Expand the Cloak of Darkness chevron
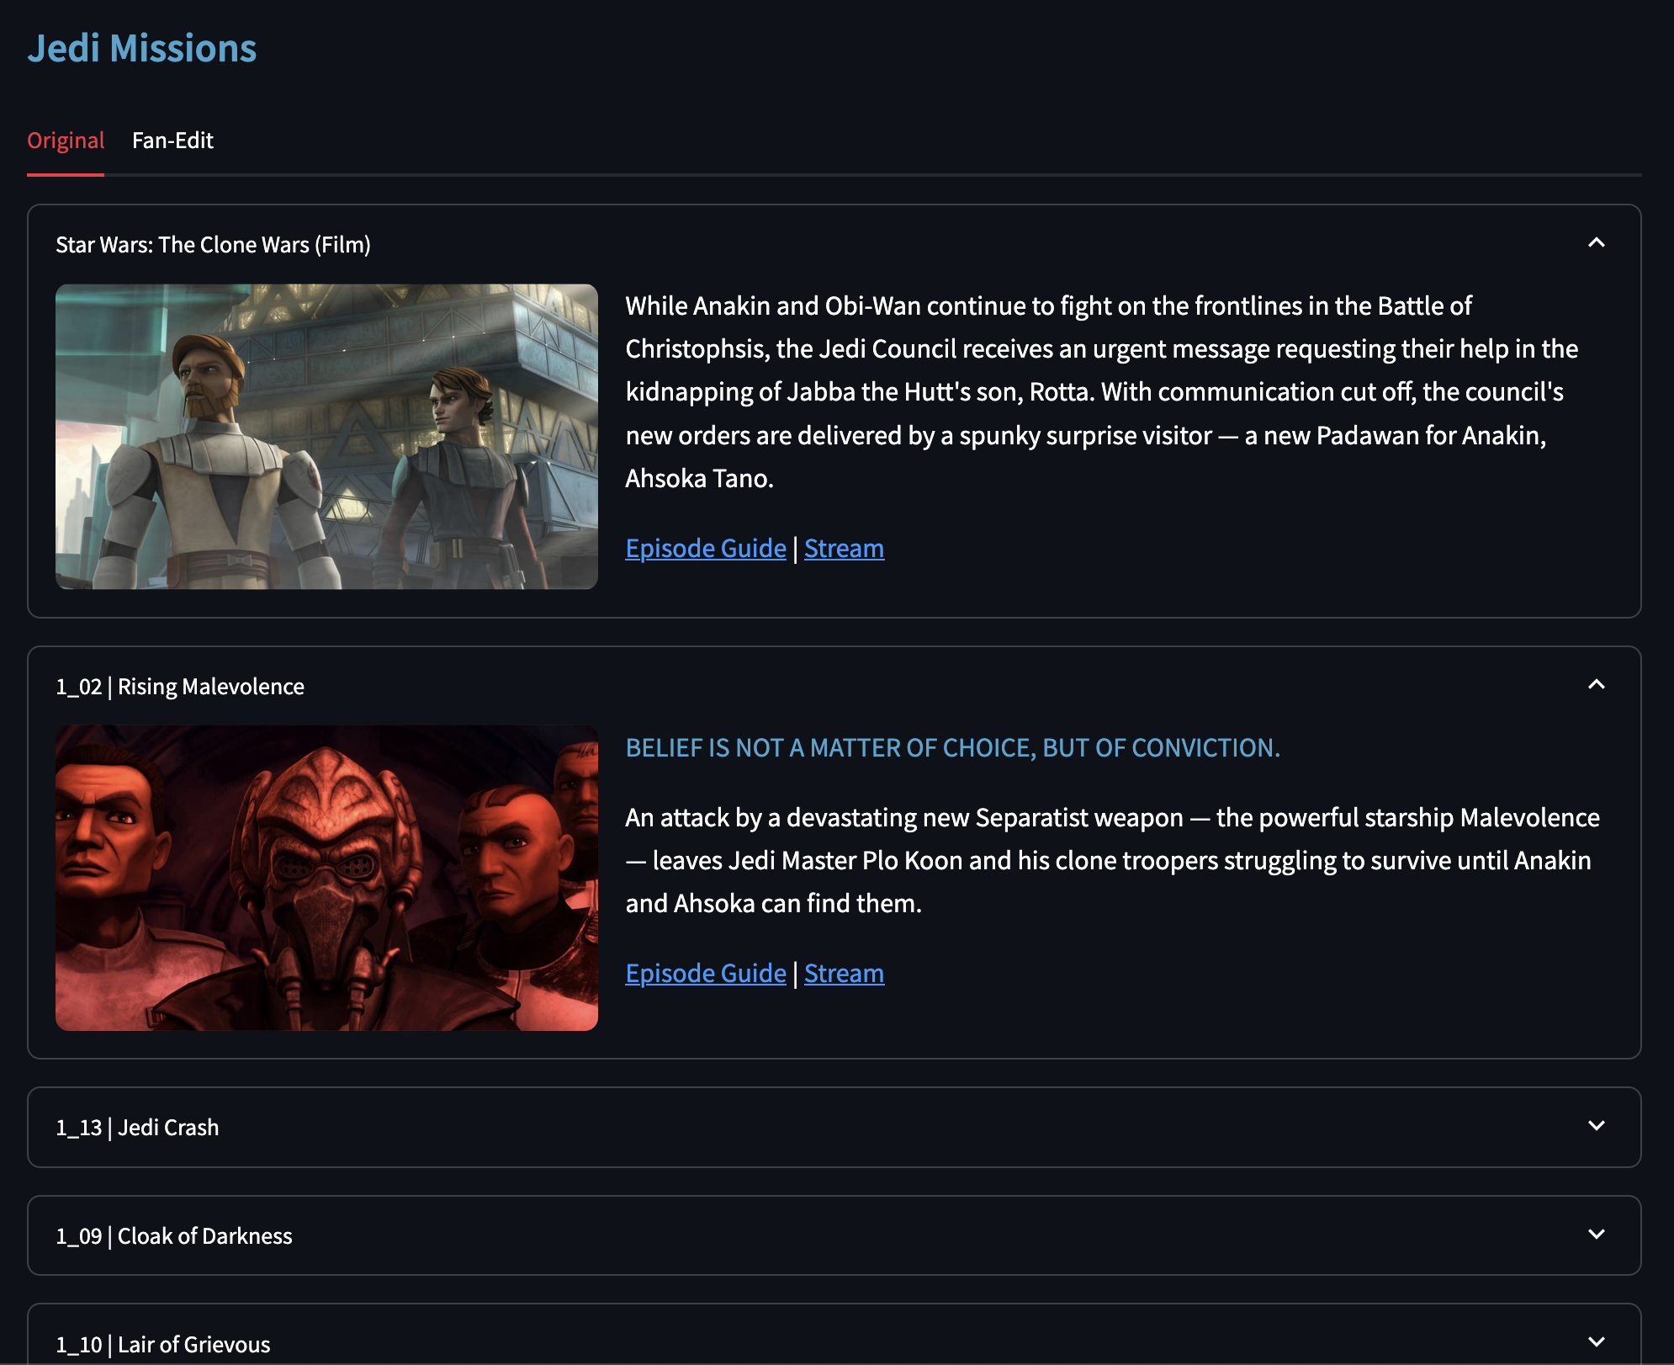Image resolution: width=1674 pixels, height=1365 pixels. tap(1596, 1235)
